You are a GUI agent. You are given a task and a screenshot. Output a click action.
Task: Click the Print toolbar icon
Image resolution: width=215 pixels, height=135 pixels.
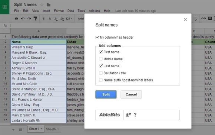click(16, 19)
